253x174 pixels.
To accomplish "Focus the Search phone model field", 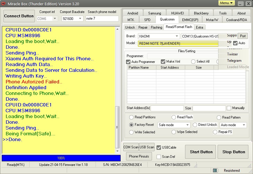I will [102, 18].
